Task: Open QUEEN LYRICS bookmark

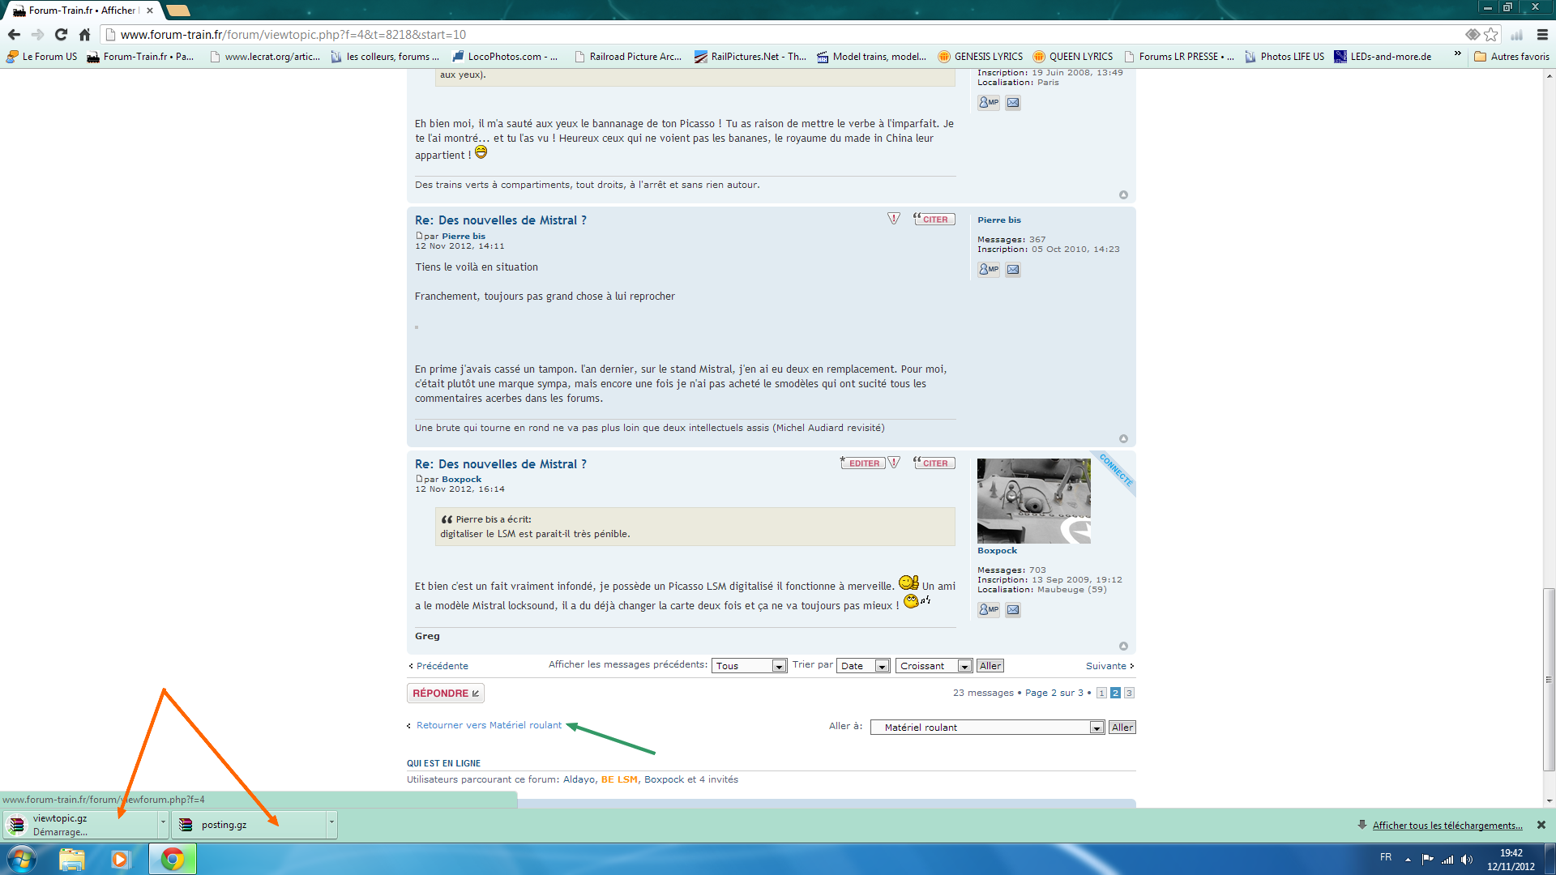Action: click(1073, 57)
